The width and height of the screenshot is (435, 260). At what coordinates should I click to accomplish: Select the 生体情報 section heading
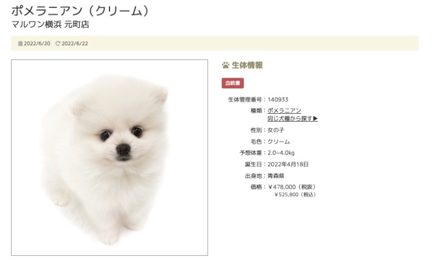pyautogui.click(x=247, y=65)
